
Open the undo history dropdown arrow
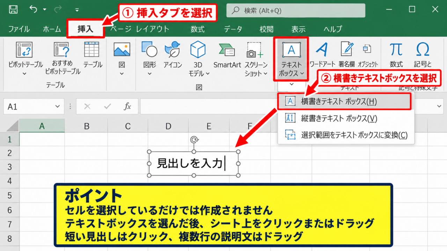[x=45, y=10]
